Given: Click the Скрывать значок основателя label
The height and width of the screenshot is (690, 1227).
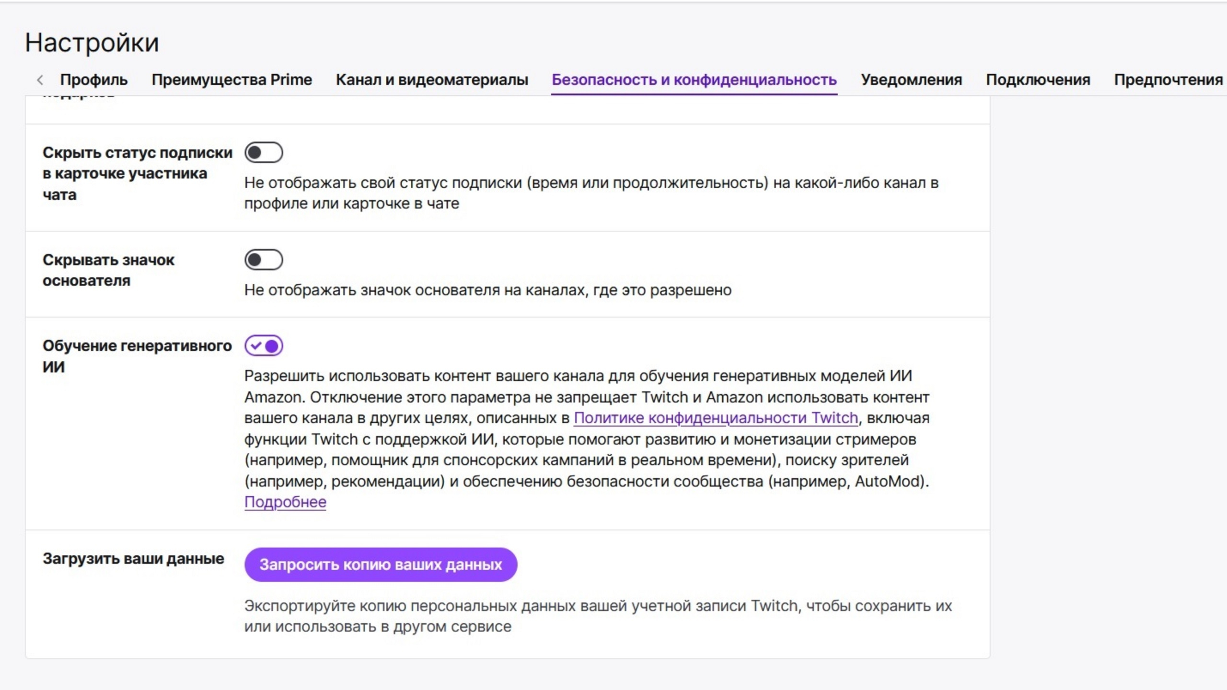Looking at the screenshot, I should click(x=108, y=270).
